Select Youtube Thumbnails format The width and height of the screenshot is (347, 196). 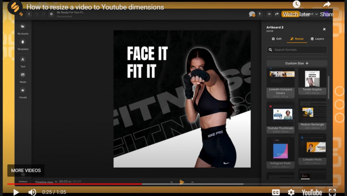[280, 118]
